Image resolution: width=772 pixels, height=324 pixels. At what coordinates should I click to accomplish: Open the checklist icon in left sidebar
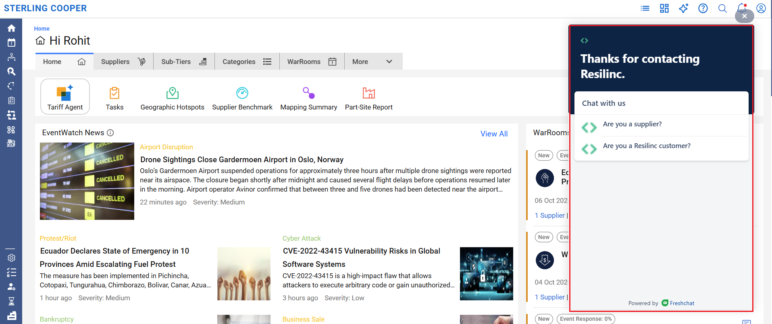[x=11, y=272]
